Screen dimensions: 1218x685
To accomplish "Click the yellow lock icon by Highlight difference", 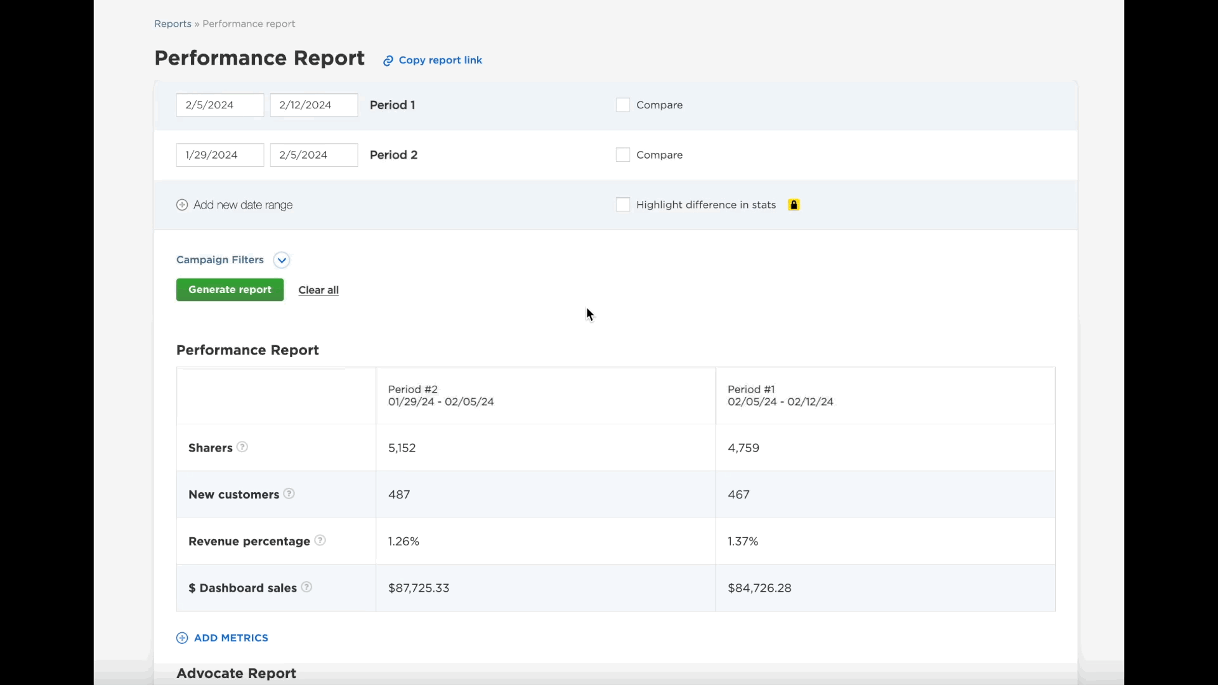I will (x=794, y=205).
